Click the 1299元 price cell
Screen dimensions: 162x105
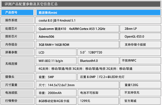pos(98,101)
